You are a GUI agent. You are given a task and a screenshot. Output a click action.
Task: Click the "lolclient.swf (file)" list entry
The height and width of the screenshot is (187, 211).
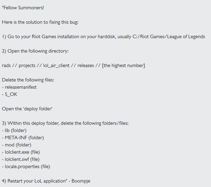coord(22,159)
